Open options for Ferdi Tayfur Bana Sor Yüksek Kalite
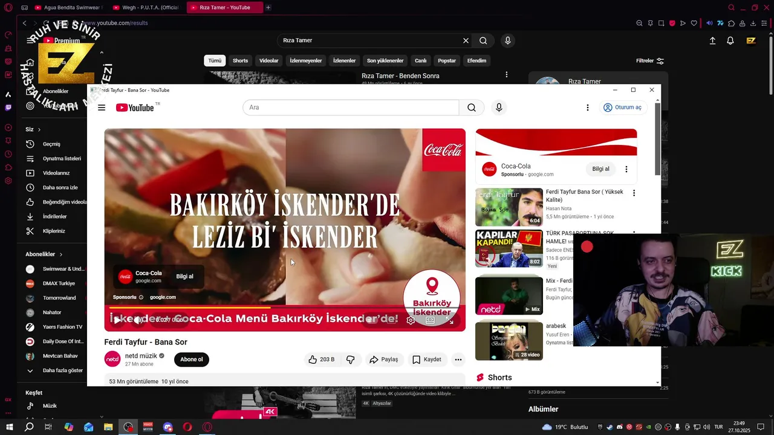Image resolution: width=774 pixels, height=435 pixels. [634, 193]
